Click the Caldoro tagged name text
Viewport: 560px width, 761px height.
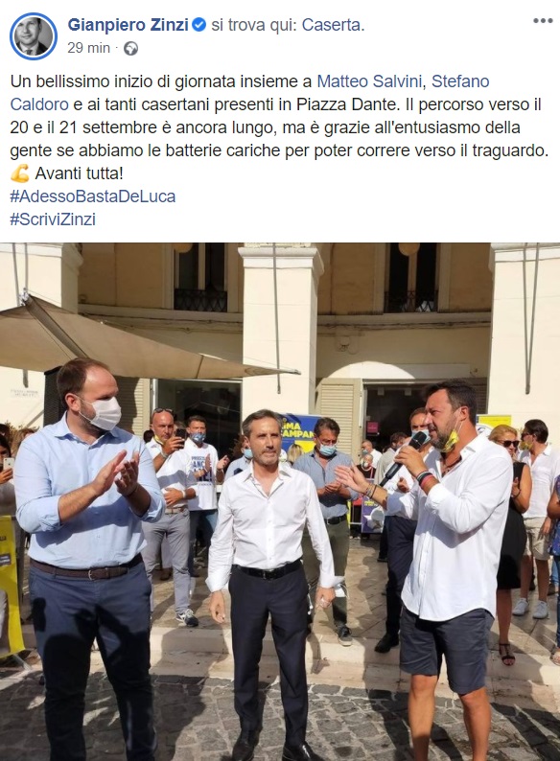(39, 104)
